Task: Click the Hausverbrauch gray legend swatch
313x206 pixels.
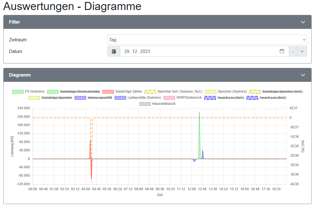Action: point(145,104)
